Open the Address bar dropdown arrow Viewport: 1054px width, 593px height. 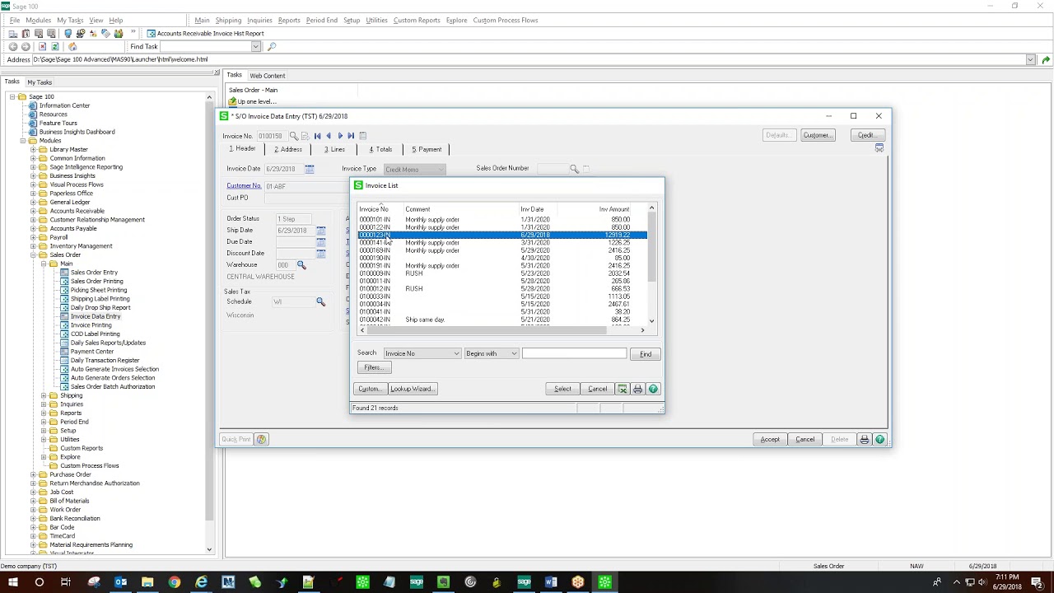(x=1030, y=59)
